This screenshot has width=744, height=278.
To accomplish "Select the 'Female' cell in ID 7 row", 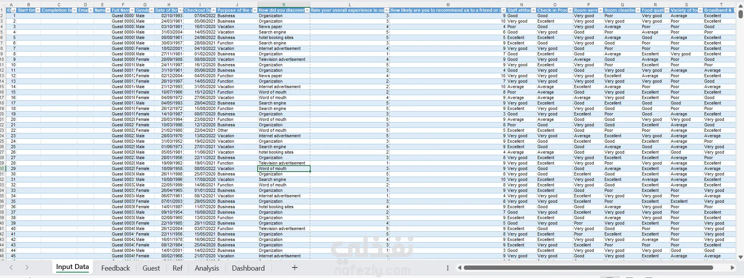I will click(x=145, y=49).
